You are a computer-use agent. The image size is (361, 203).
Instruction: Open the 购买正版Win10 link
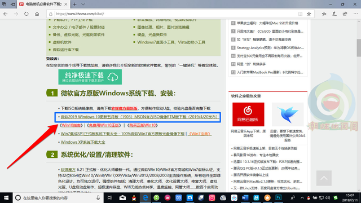(143, 125)
